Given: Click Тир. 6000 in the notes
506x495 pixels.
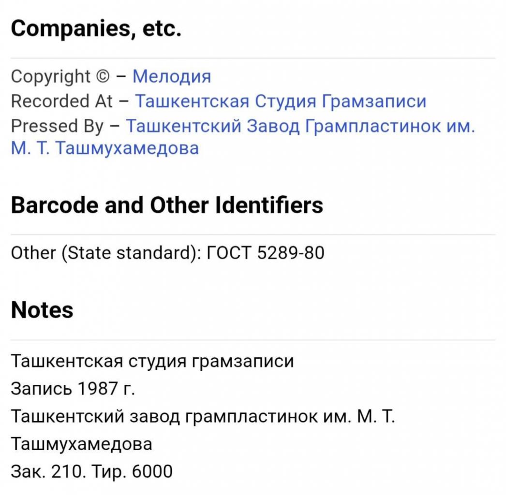Looking at the screenshot, I should pos(133,471).
